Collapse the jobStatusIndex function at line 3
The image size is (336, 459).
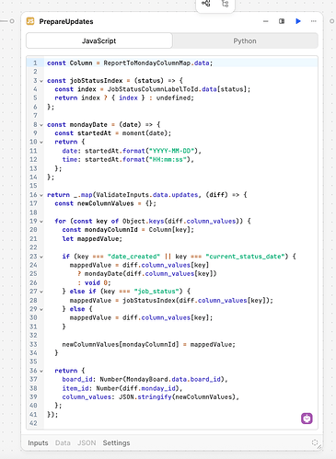tap(41, 81)
